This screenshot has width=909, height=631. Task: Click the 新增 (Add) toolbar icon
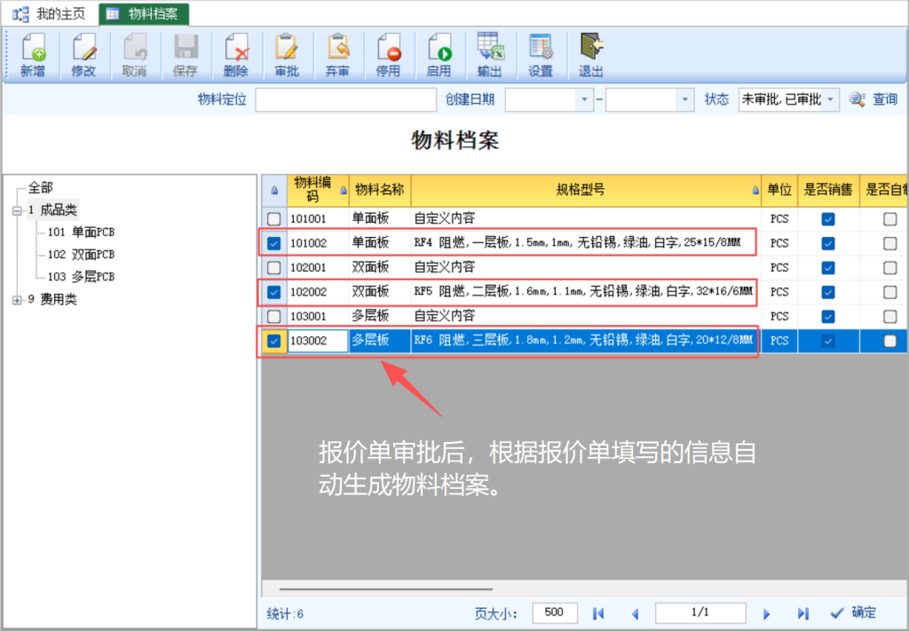coord(33,55)
